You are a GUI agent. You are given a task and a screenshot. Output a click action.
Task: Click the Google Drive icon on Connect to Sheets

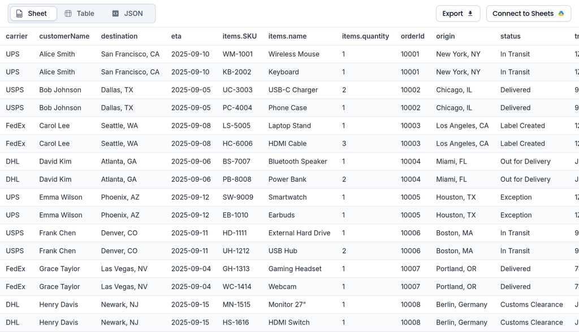click(561, 14)
